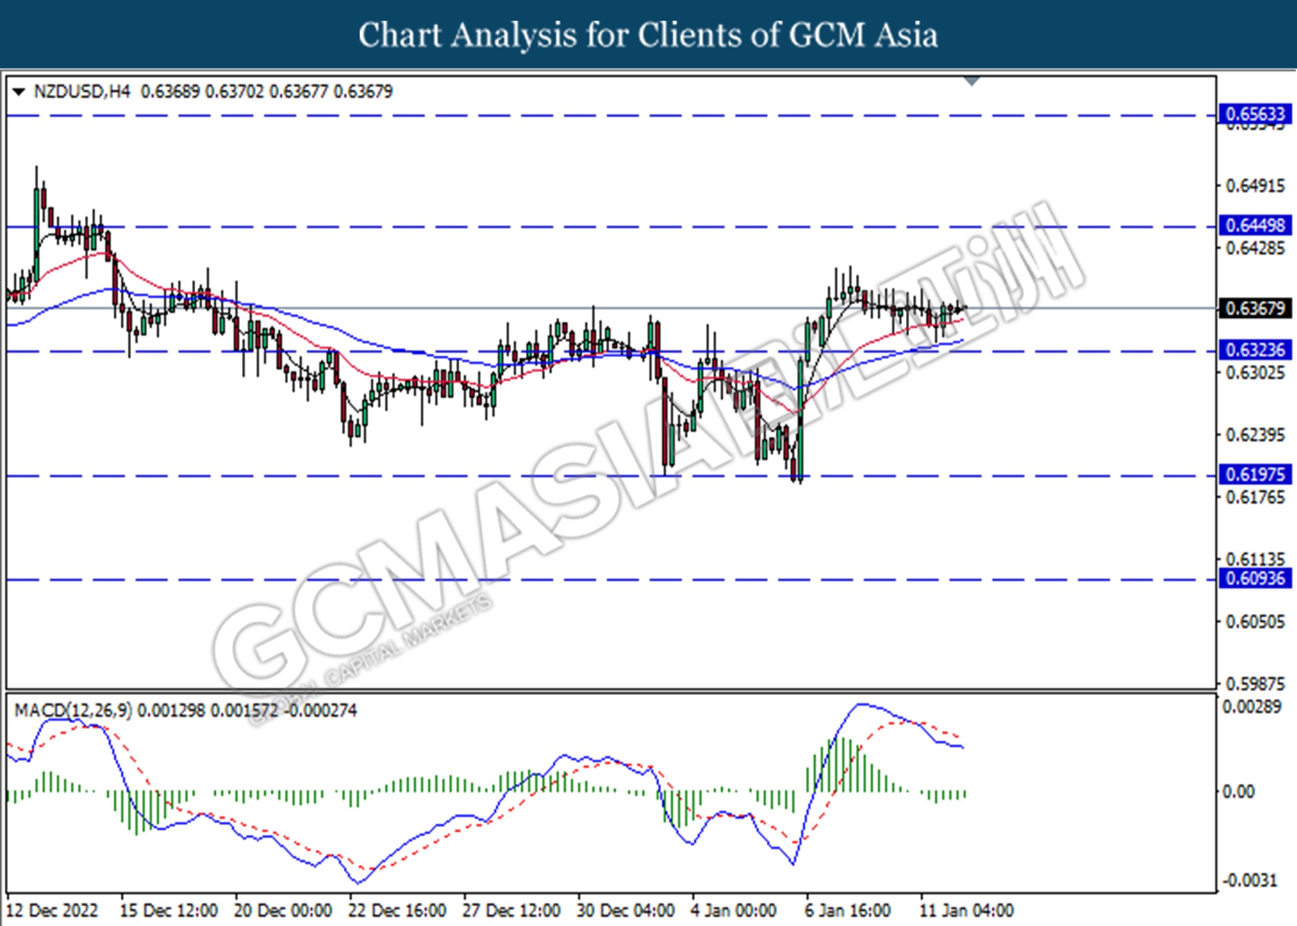Image resolution: width=1297 pixels, height=926 pixels.
Task: Click the 0.64915 price axis value
Action: (x=1255, y=186)
